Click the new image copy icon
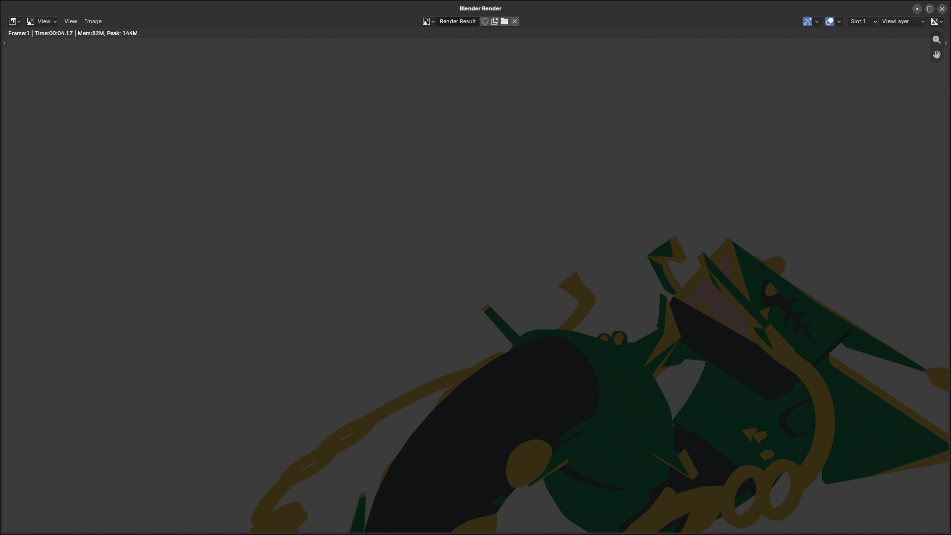Screen dimensions: 951x535 tap(495, 21)
